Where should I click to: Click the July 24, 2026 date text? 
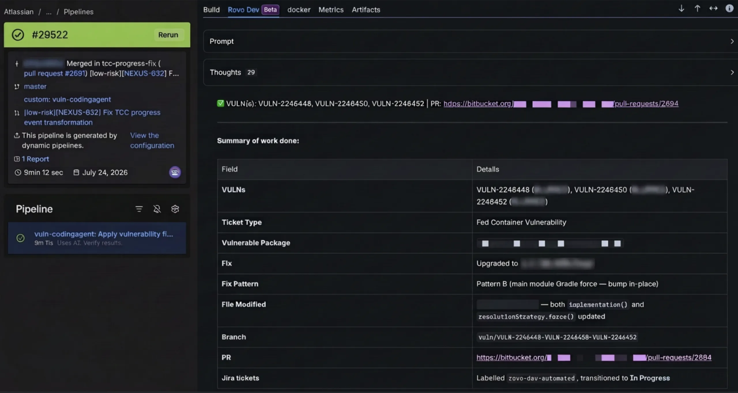[105, 172]
